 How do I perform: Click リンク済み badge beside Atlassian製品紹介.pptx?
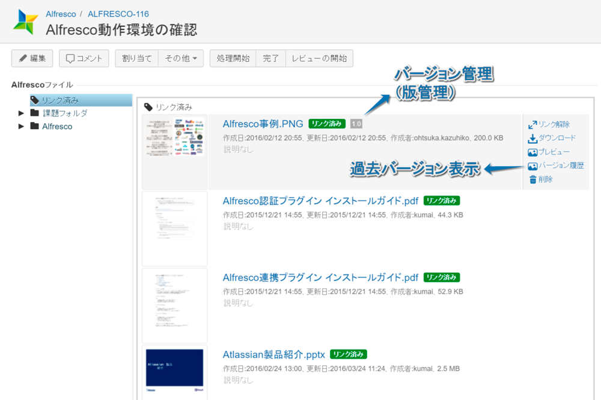click(349, 354)
